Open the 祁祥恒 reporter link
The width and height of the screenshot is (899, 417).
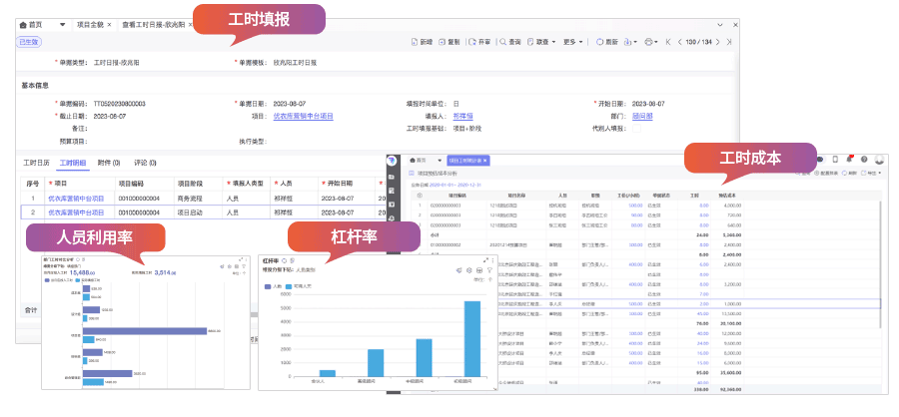tap(462, 116)
